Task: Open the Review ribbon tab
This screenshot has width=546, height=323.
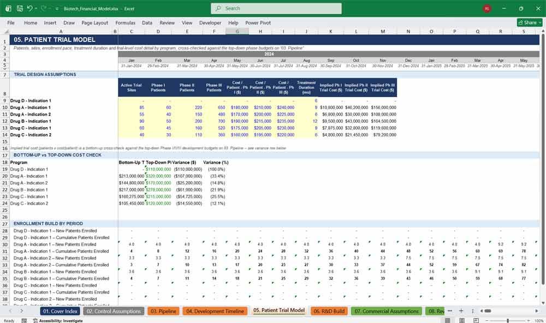Action: (x=167, y=22)
